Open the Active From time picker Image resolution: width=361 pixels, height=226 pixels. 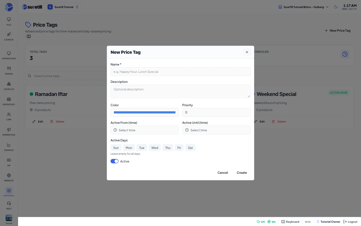(x=145, y=130)
